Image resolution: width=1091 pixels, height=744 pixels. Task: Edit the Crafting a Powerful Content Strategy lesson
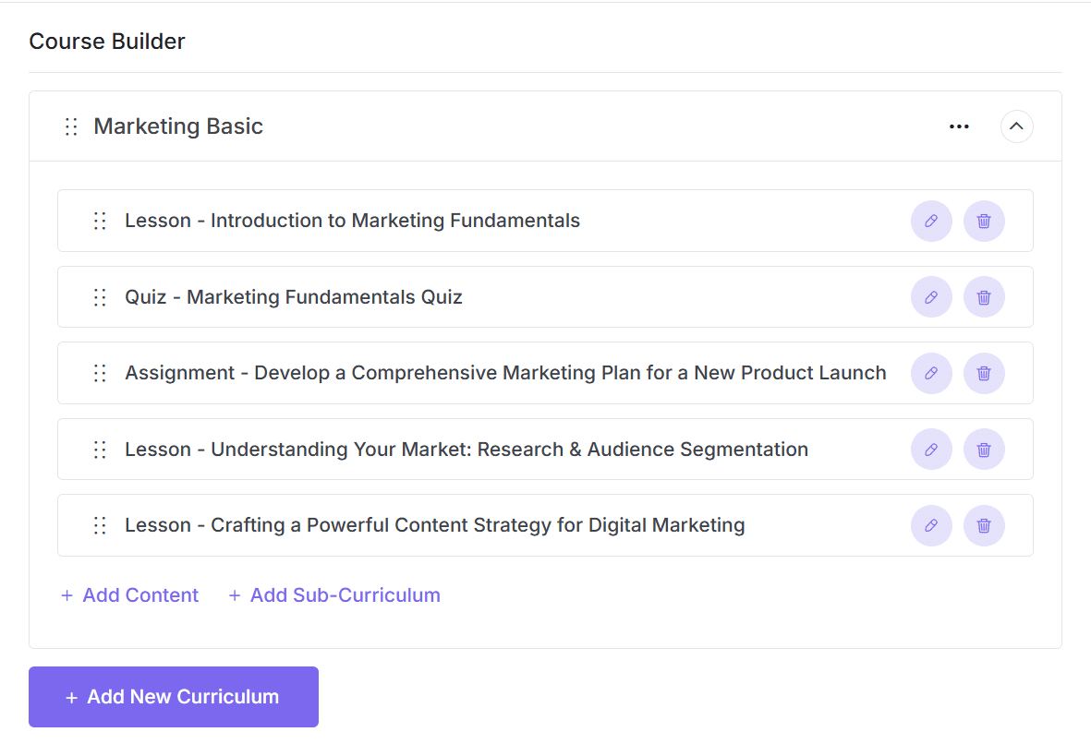point(931,525)
